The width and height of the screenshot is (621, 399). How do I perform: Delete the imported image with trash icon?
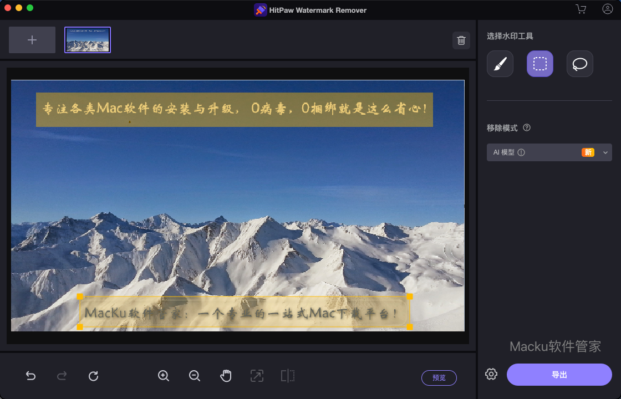[461, 40]
